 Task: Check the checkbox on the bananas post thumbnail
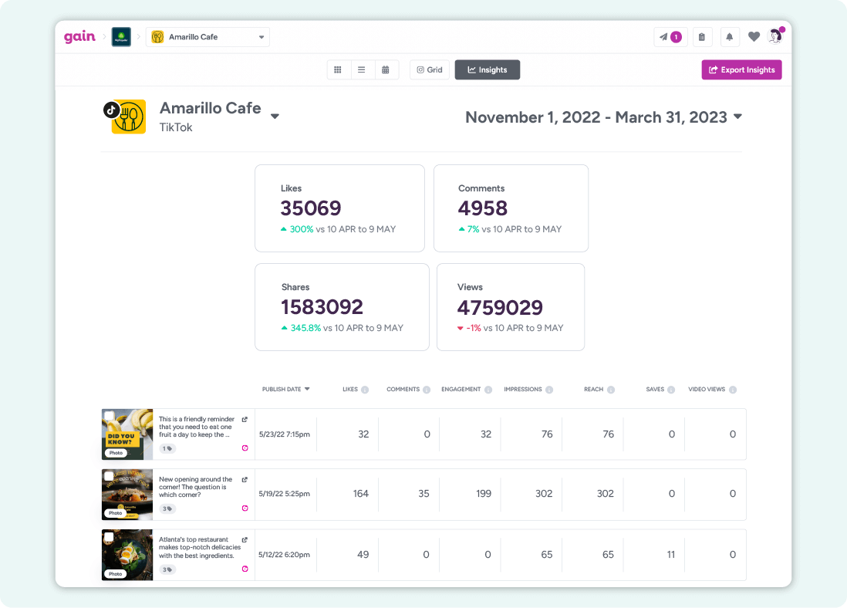(x=109, y=416)
